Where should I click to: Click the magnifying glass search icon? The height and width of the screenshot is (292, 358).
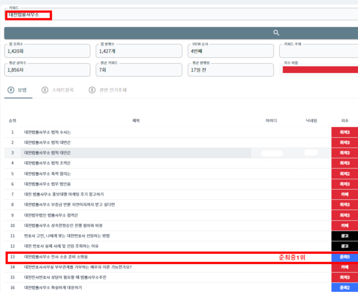[x=276, y=33]
